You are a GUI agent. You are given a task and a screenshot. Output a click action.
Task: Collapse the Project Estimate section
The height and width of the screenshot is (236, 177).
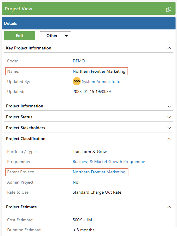(x=169, y=207)
